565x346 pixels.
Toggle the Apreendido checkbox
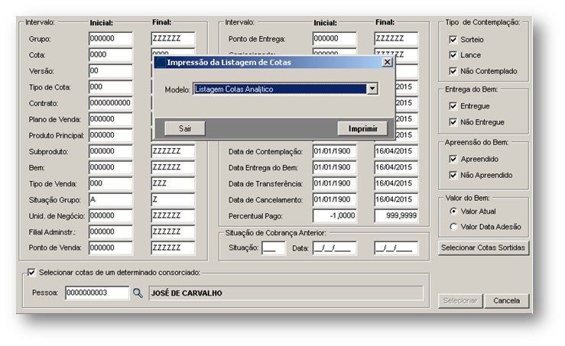tap(453, 159)
